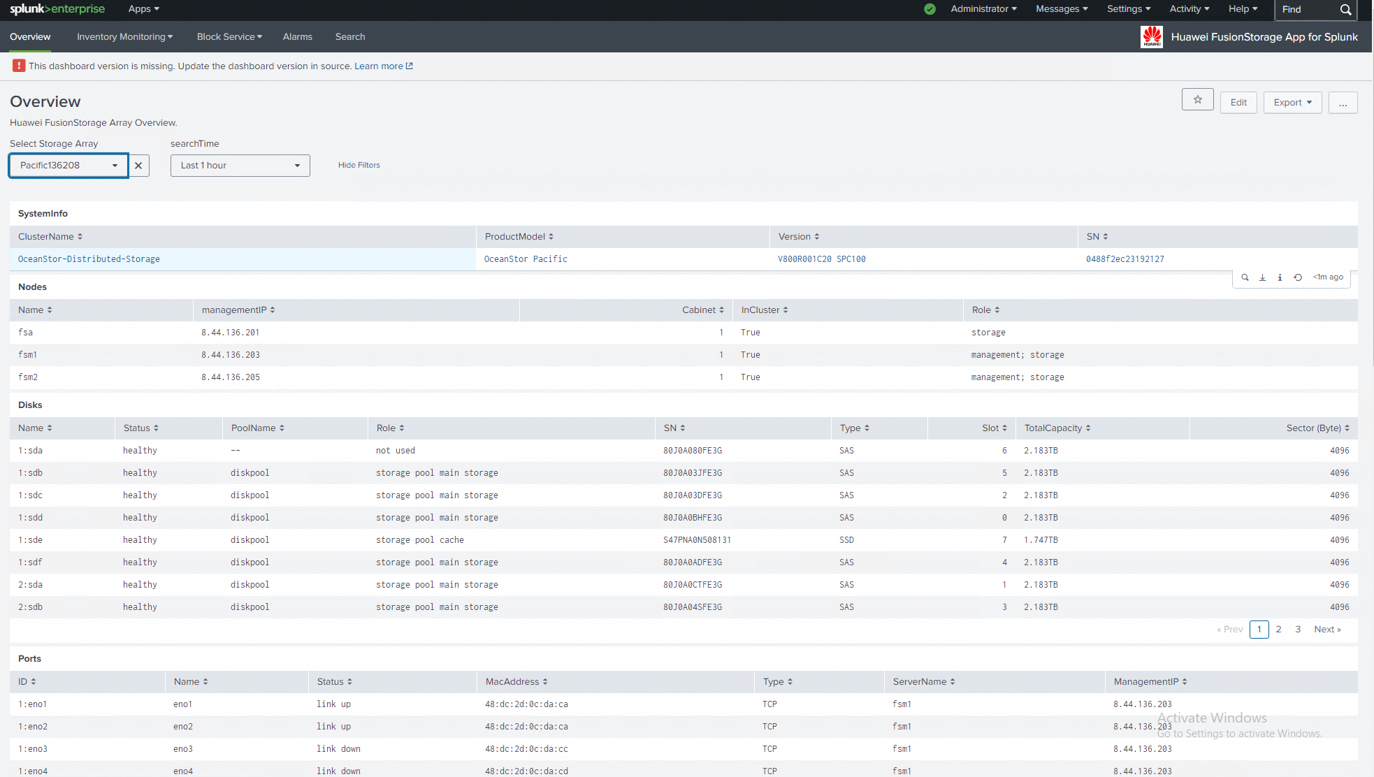The image size is (1374, 777).
Task: Go to the Search tab
Action: click(x=350, y=37)
